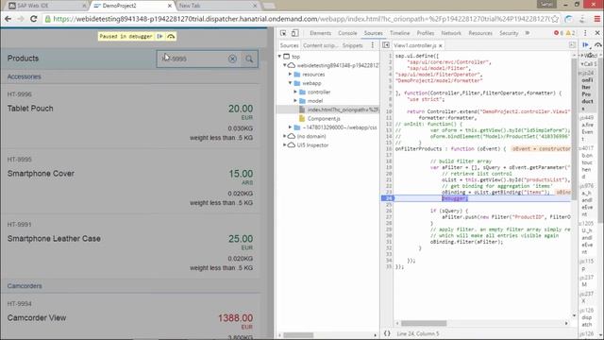Clear the products search field text
This screenshot has height=340, width=604.
[232, 59]
